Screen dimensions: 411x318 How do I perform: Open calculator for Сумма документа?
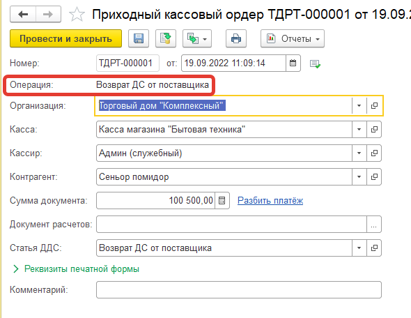[222, 201]
